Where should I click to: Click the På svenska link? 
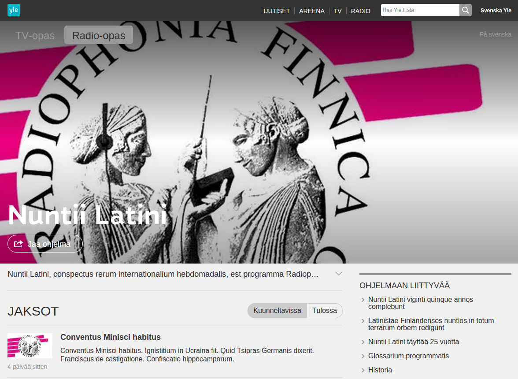495,34
